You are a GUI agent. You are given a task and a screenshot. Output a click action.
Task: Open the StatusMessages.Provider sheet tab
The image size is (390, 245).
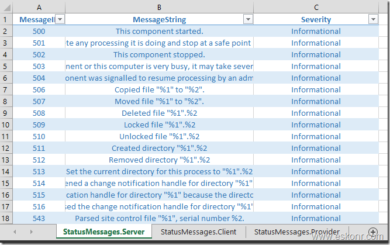288,232
